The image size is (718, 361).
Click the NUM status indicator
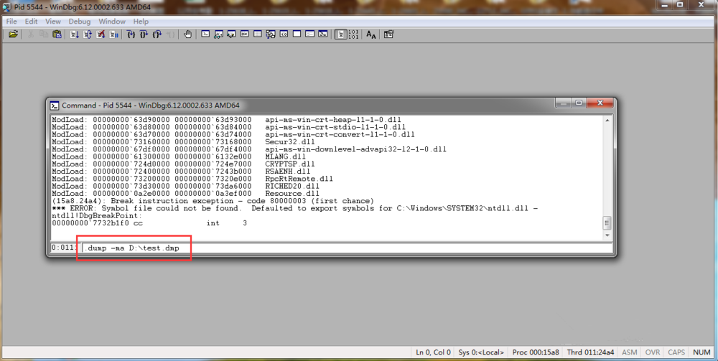point(701,352)
